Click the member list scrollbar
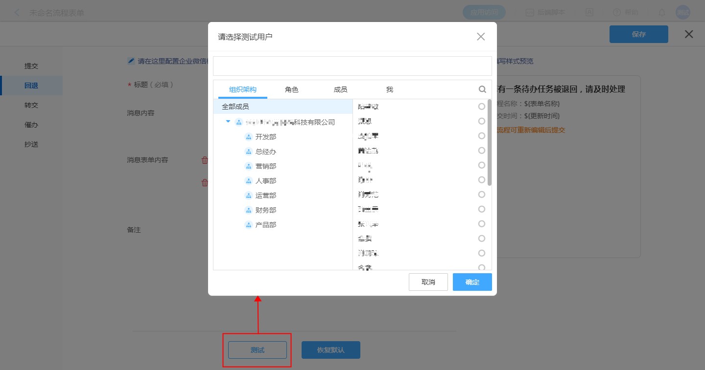The width and height of the screenshot is (705, 370). coord(490,143)
